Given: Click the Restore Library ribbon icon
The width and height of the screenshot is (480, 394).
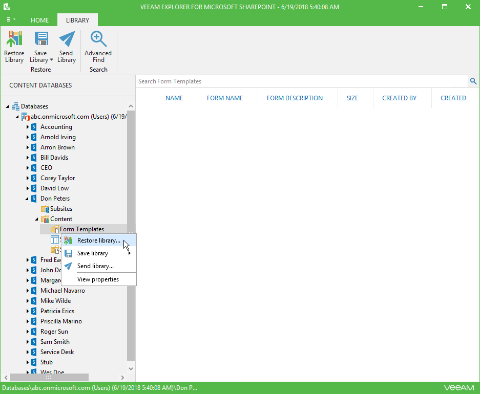Looking at the screenshot, I should click(x=14, y=39).
